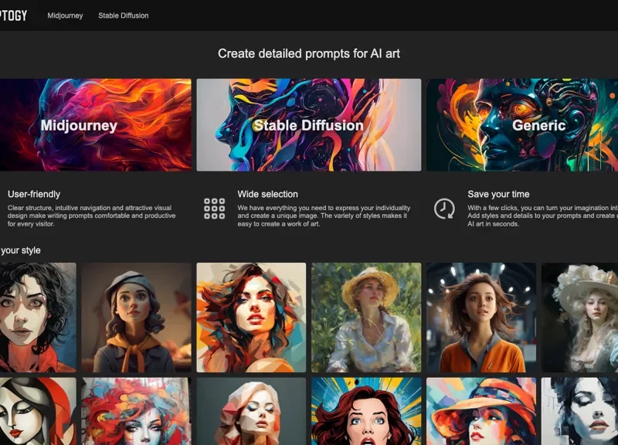Pick the comic-style black curly hair portrait
The width and height of the screenshot is (618, 445).
click(38, 318)
